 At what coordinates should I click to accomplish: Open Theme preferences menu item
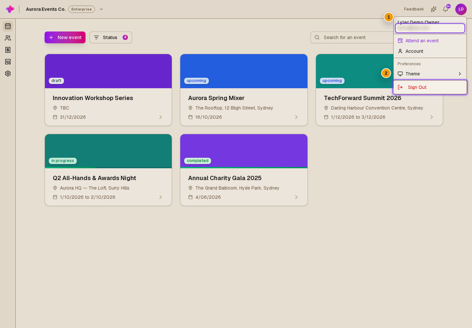[x=430, y=74]
